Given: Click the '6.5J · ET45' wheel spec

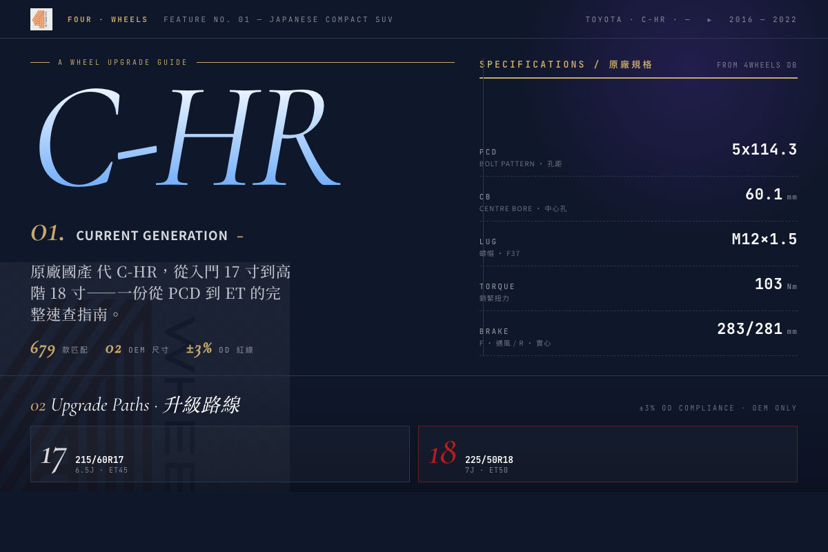Looking at the screenshot, I should click(x=101, y=471).
